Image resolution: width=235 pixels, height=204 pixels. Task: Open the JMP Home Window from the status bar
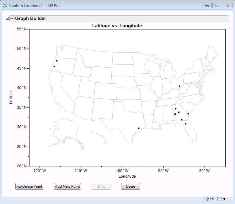click(x=207, y=199)
